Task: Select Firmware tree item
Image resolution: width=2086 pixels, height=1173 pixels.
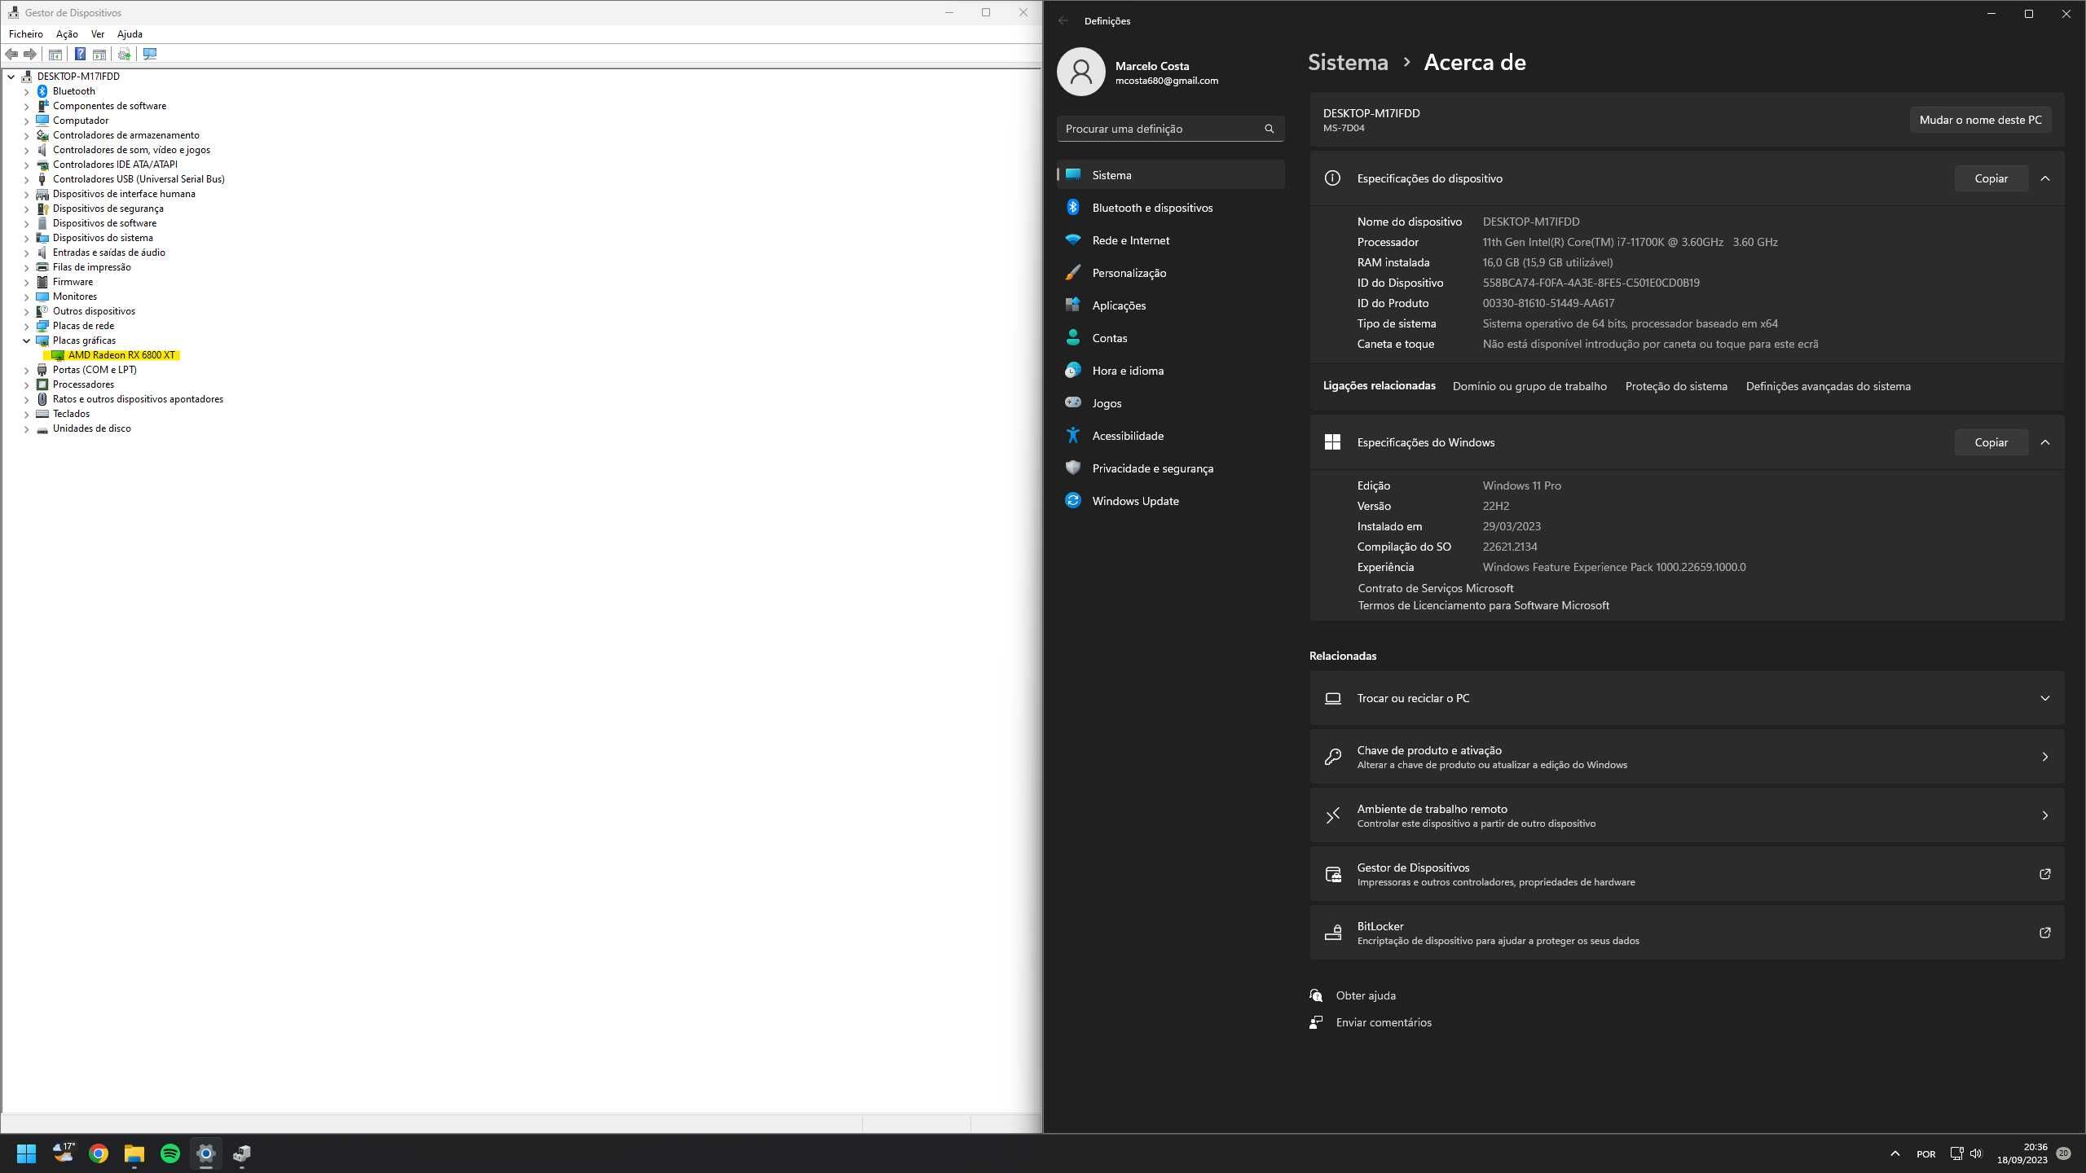Action: [73, 282]
